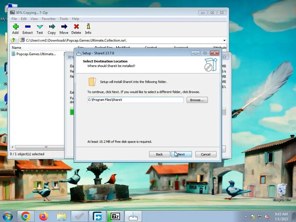Click the '0 / 1 object(s) selected' status text
This screenshot has width=296, height=222.
pos(27,154)
